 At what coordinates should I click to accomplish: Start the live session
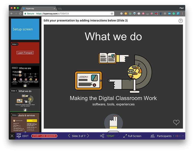[x=44, y=136]
